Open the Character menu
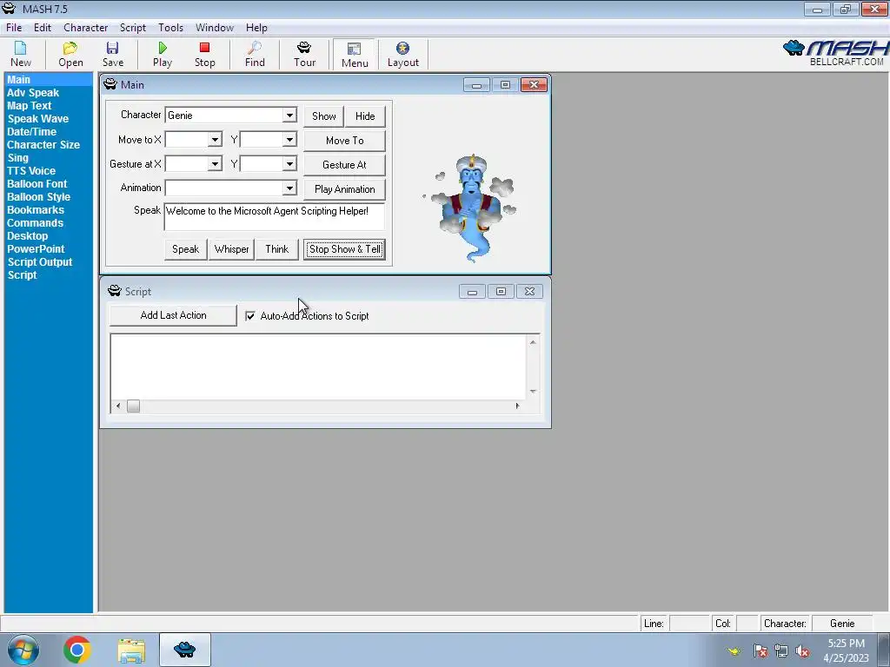This screenshot has width=890, height=667. coord(86,27)
